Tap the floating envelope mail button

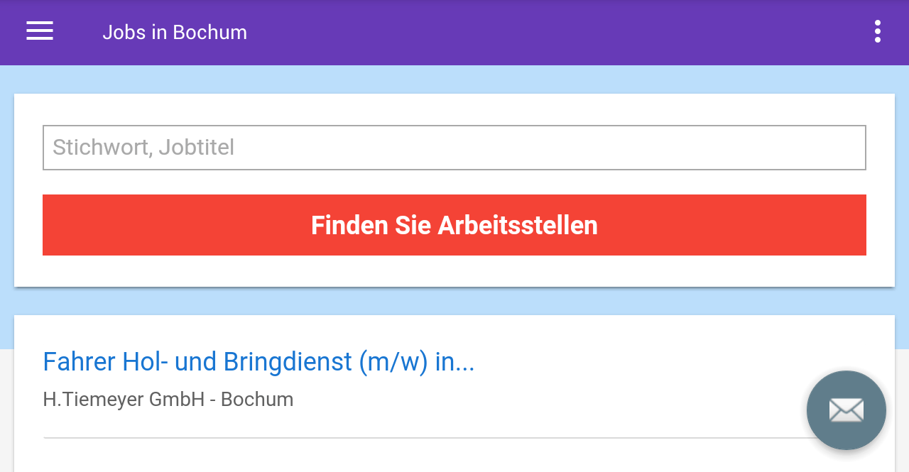846,410
